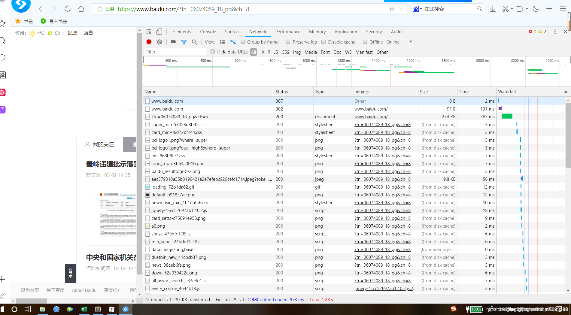The height and width of the screenshot is (315, 571).
Task: Open the Security tab
Action: click(x=374, y=32)
